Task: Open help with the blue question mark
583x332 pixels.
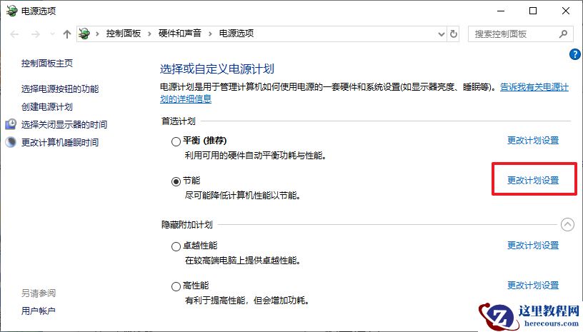Action: point(575,54)
